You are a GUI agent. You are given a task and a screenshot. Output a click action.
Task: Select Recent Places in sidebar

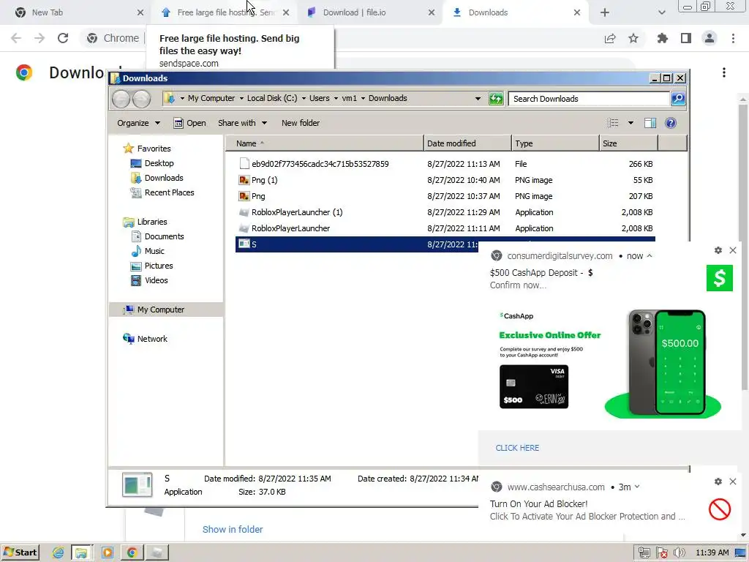[x=162, y=192]
